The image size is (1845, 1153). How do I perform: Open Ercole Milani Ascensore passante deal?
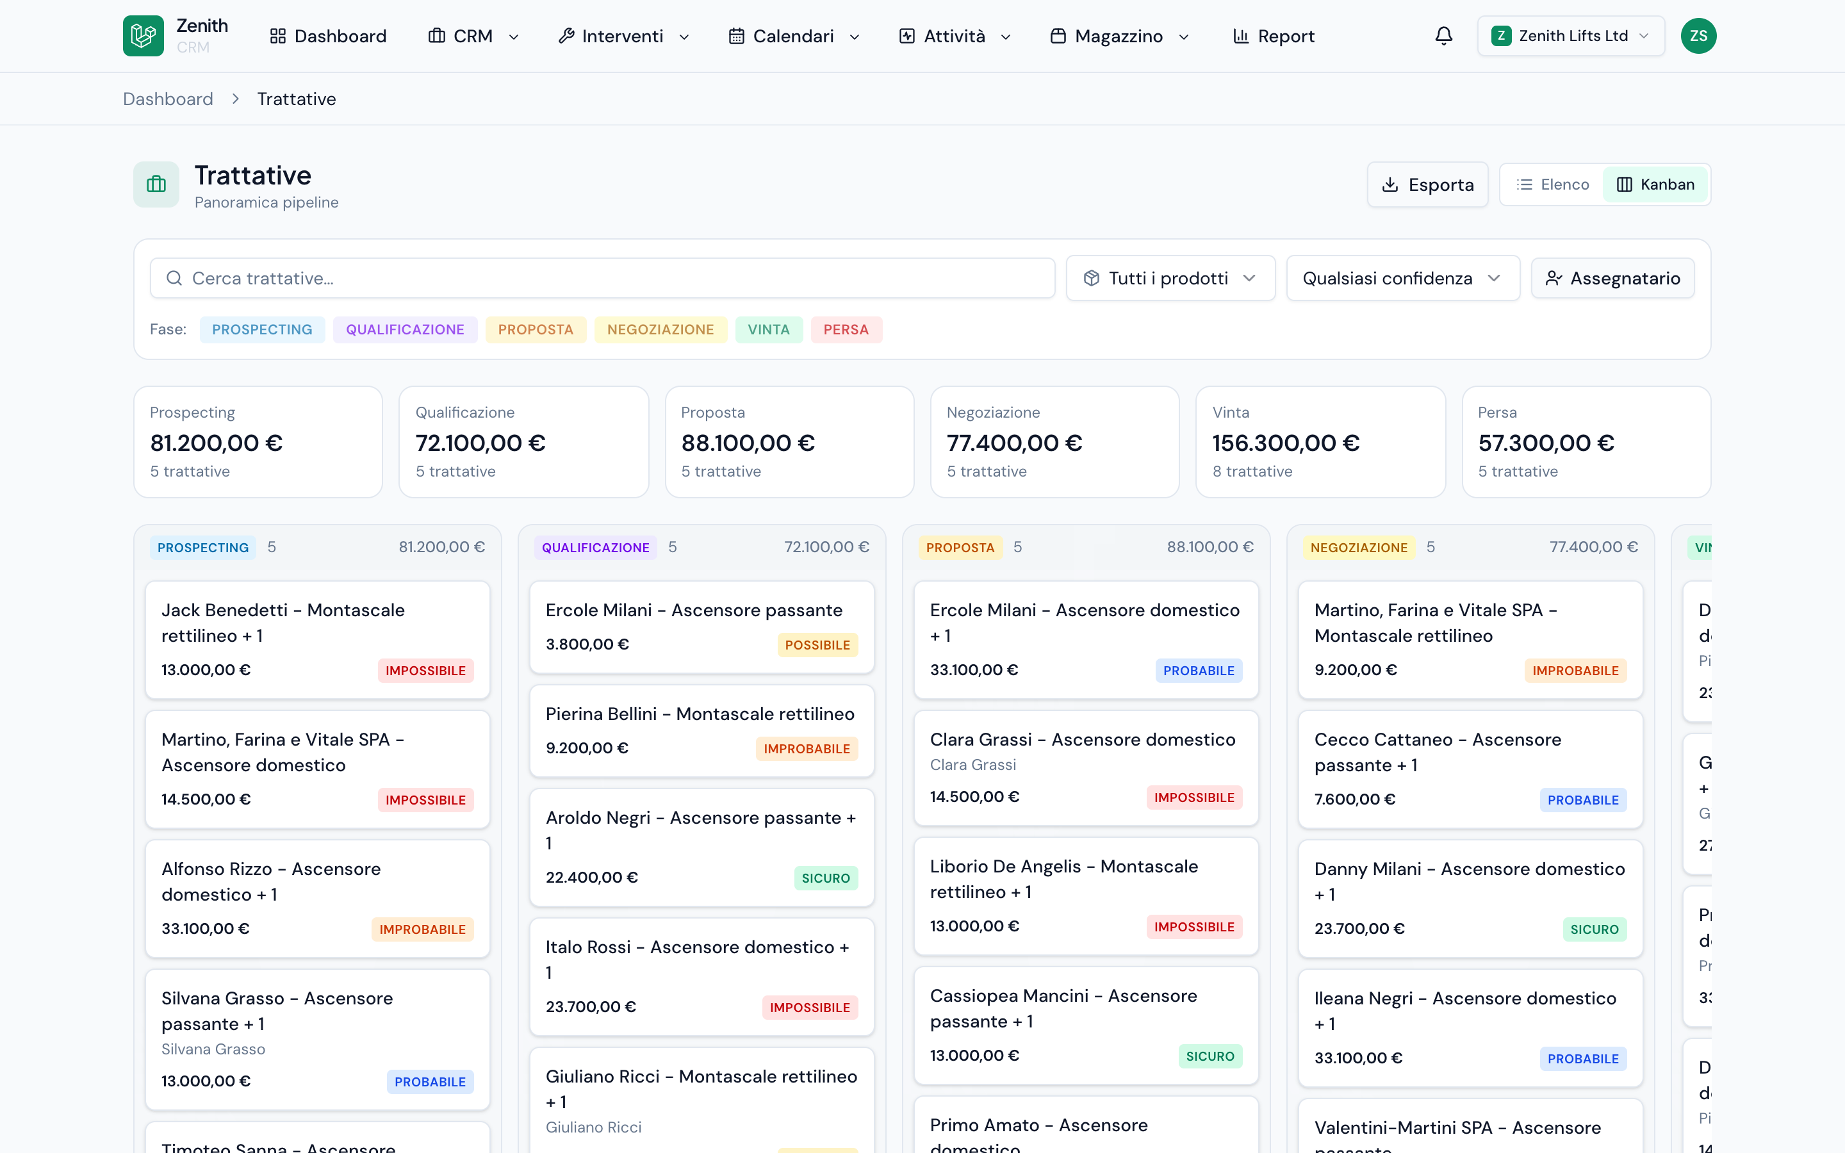click(701, 627)
